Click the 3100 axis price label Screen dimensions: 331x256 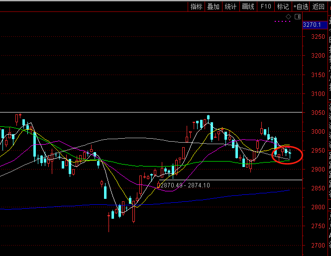318,94
